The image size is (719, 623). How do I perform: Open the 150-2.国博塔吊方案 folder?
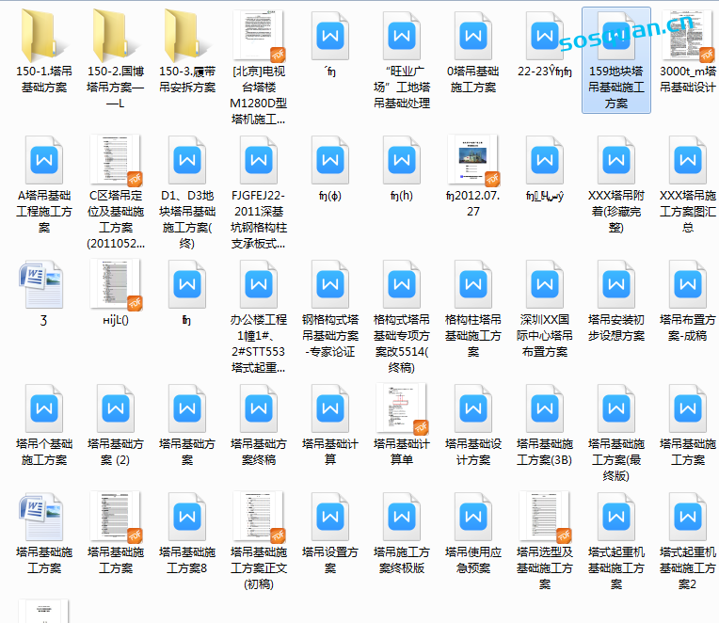116,36
